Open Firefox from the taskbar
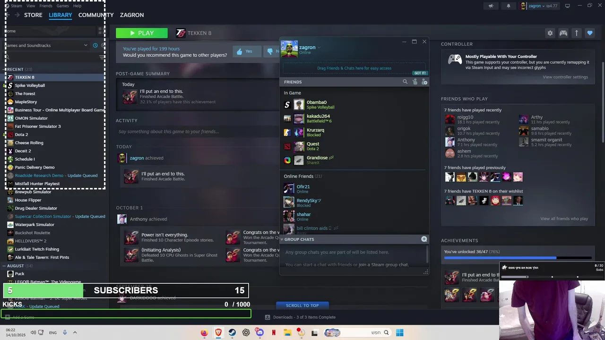Viewport: 605px width, 340px height. 204,332
